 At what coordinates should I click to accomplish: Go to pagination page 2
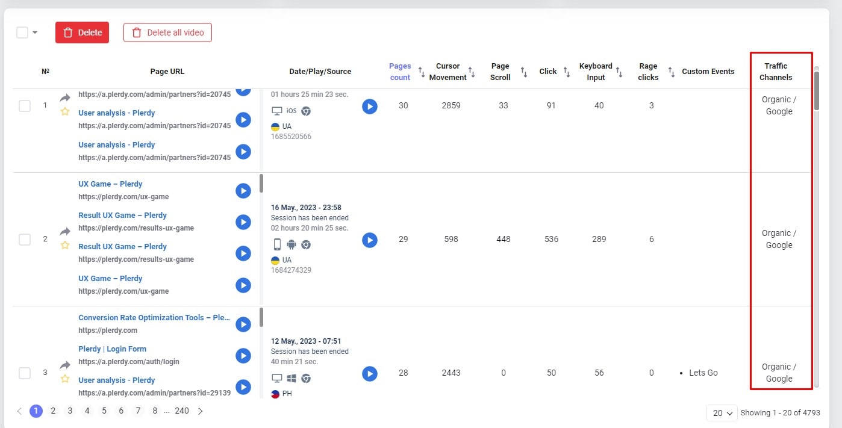[x=53, y=411]
